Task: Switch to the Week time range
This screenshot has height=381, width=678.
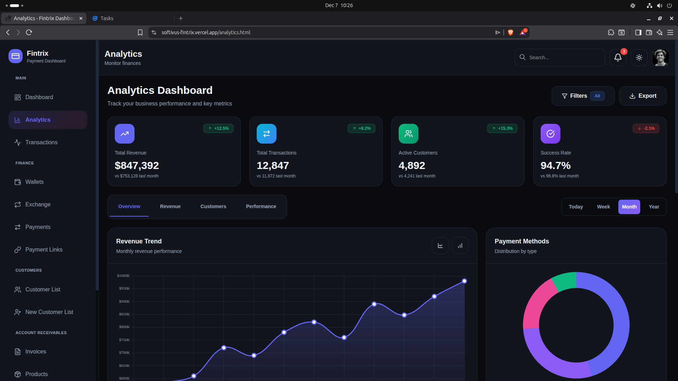Action: [x=603, y=207]
